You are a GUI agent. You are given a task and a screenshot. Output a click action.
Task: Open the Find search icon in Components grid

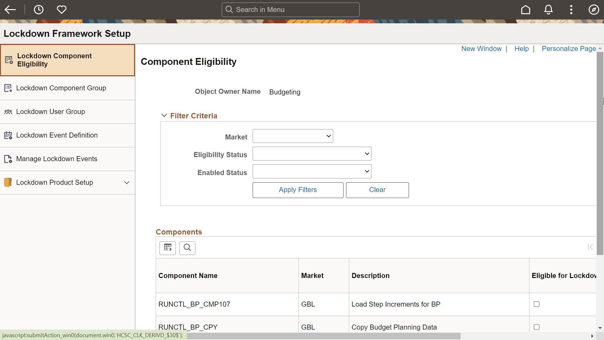pyautogui.click(x=187, y=248)
